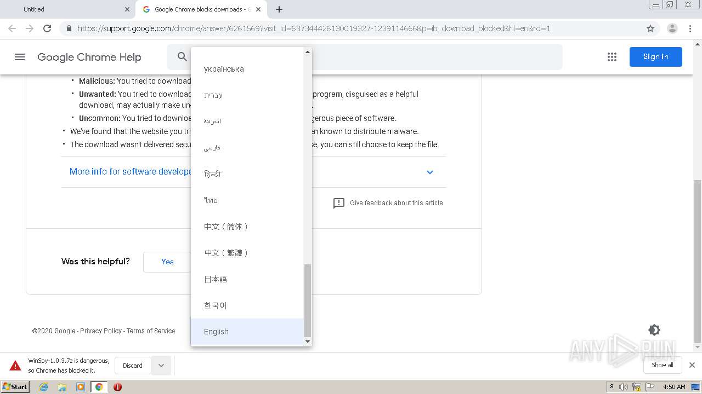Click the help search input field

pos(365,57)
